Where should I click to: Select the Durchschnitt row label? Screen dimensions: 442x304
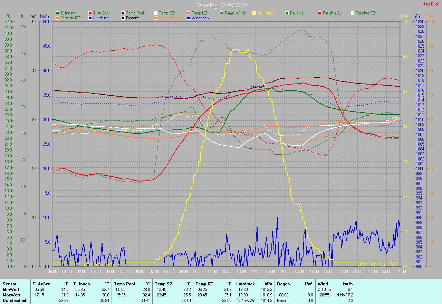15,301
